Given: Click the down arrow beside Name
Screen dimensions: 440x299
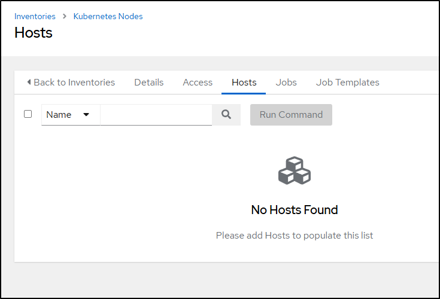Looking at the screenshot, I should [86, 115].
